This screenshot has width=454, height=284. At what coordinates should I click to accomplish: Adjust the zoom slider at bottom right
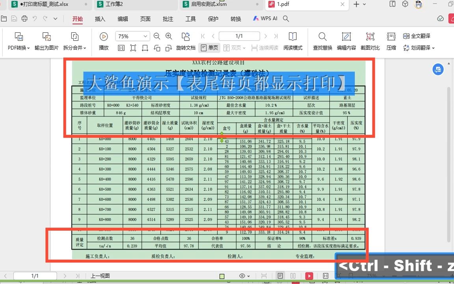point(418,276)
